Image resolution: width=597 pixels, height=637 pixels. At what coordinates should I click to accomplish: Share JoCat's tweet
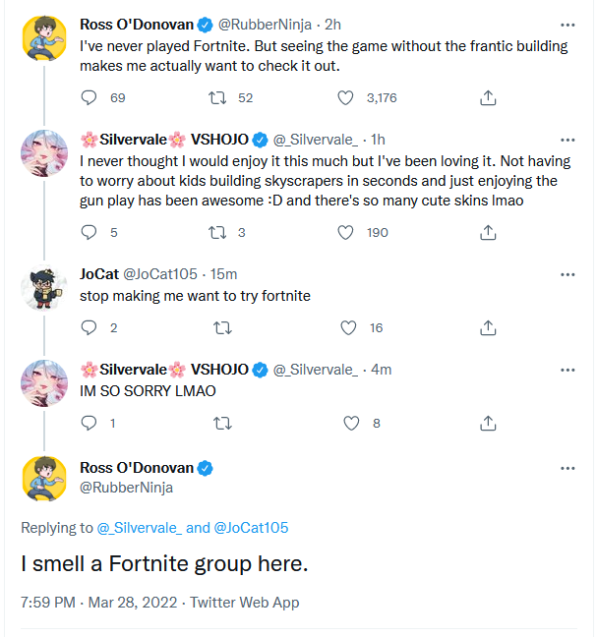coord(487,328)
